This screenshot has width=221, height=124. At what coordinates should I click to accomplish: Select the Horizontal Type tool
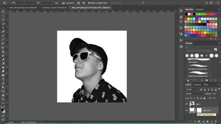click(x=3, y=79)
